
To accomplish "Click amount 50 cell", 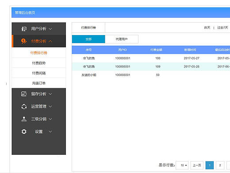I will click(x=158, y=75).
